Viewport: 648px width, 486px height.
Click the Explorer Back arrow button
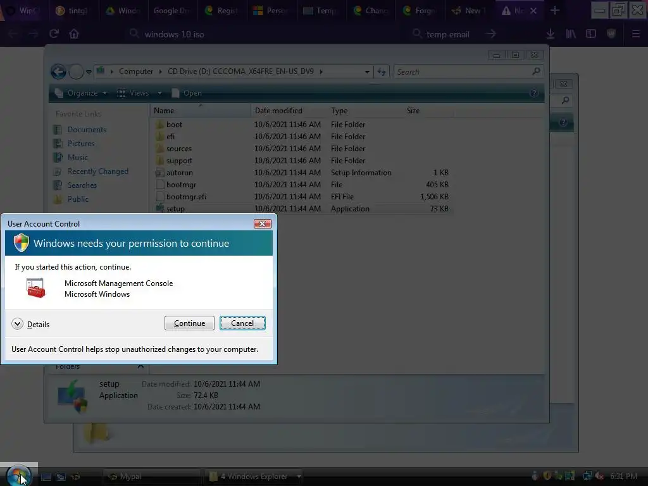pos(59,72)
